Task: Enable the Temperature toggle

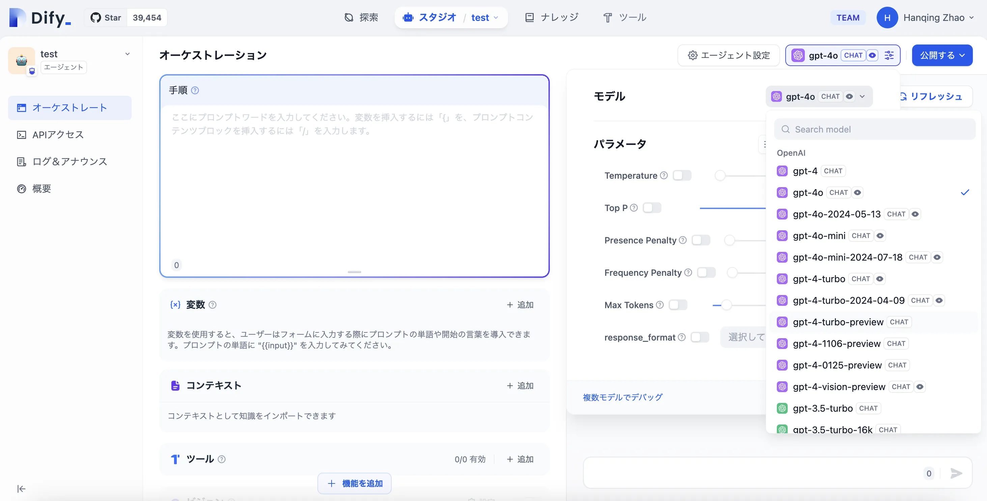Action: (682, 175)
